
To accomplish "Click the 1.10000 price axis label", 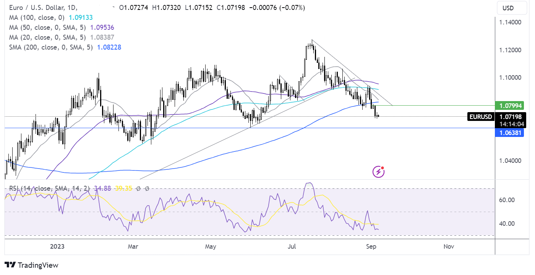I will (510, 77).
